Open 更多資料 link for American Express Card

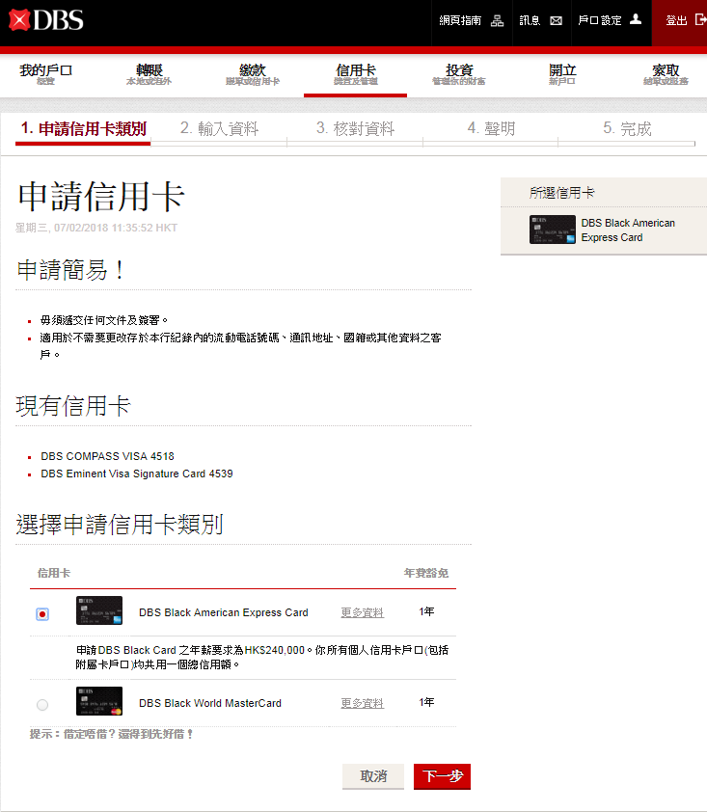[x=362, y=612]
